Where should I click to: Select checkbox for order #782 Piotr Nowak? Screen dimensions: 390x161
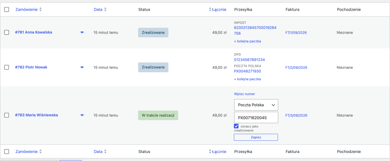coord(7,67)
